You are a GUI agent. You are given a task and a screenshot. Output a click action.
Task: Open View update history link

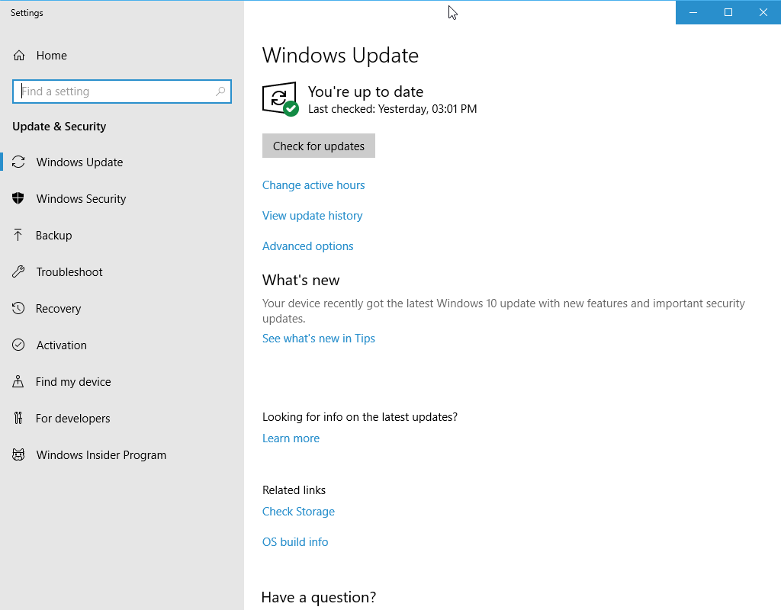[x=312, y=216]
